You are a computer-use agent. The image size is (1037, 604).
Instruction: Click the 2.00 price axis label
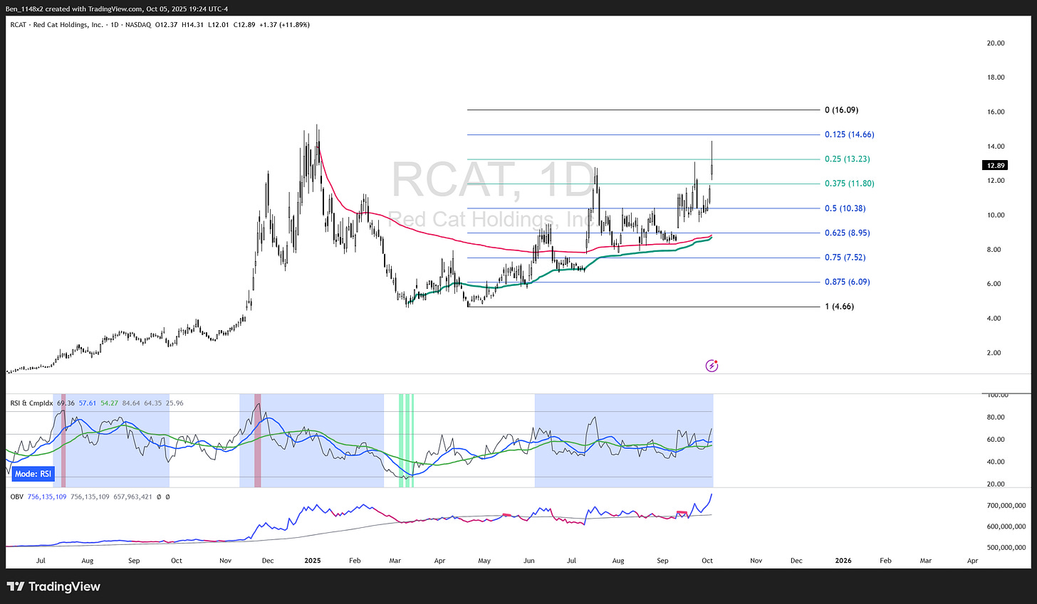click(995, 353)
